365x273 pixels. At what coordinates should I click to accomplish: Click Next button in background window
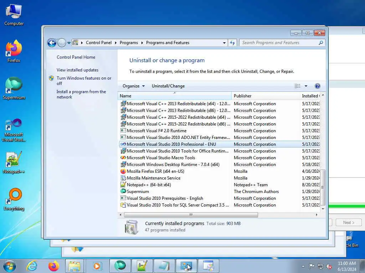[x=349, y=223]
